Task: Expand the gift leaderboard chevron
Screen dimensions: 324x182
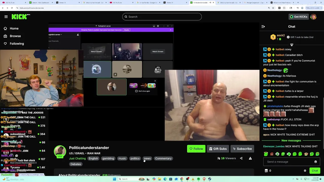Action: point(292,45)
